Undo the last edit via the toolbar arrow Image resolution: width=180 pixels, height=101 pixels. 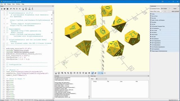(11, 9)
